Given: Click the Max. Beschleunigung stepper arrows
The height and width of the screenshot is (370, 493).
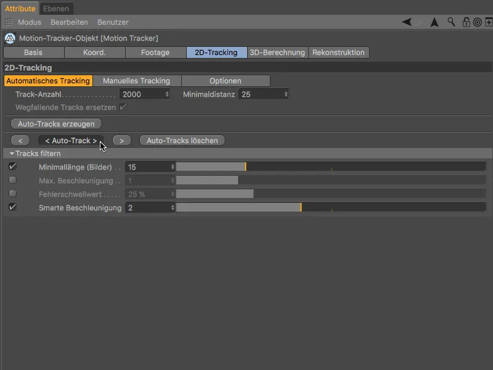Looking at the screenshot, I should click(x=173, y=181).
